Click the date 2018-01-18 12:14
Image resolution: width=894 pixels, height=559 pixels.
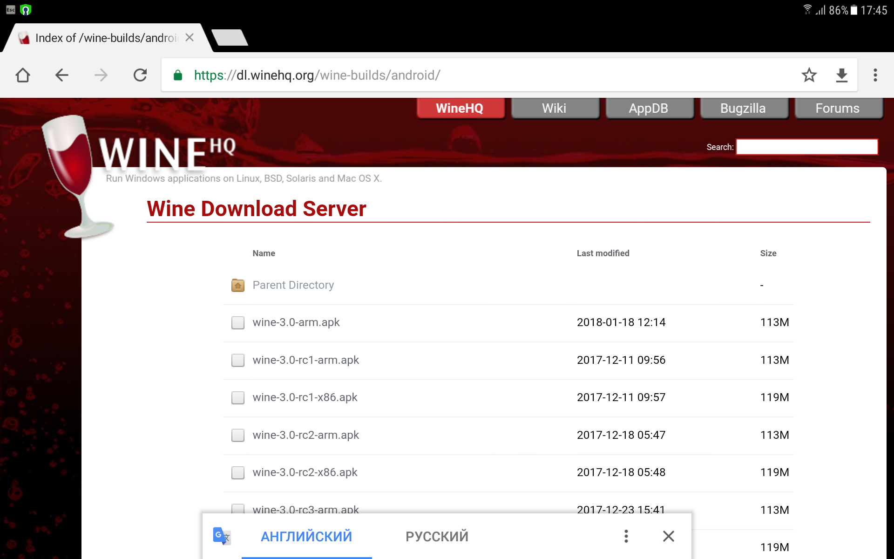pyautogui.click(x=621, y=322)
